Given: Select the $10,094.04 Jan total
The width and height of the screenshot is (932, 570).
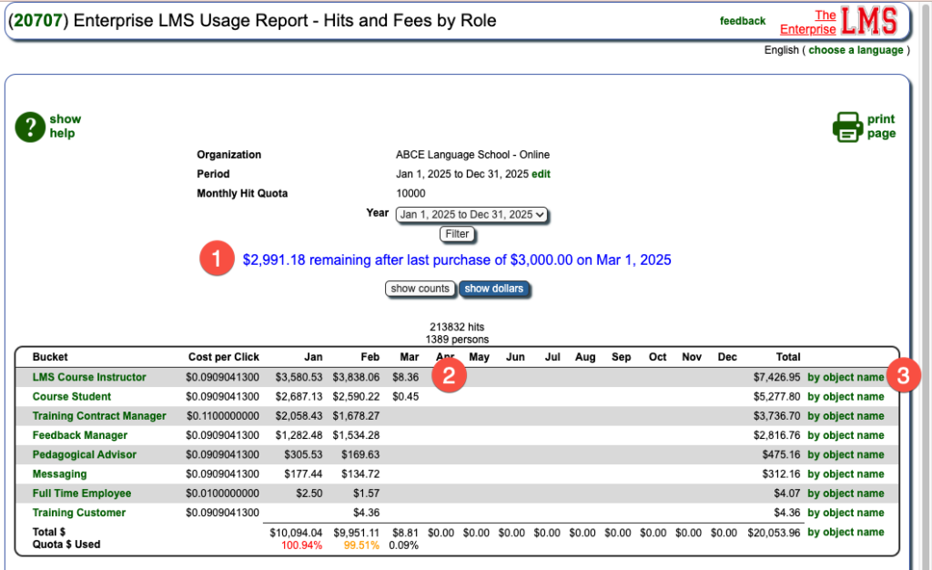Looking at the screenshot, I should click(x=296, y=533).
